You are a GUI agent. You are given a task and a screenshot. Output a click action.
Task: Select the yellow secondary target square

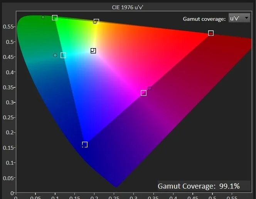click(x=96, y=22)
